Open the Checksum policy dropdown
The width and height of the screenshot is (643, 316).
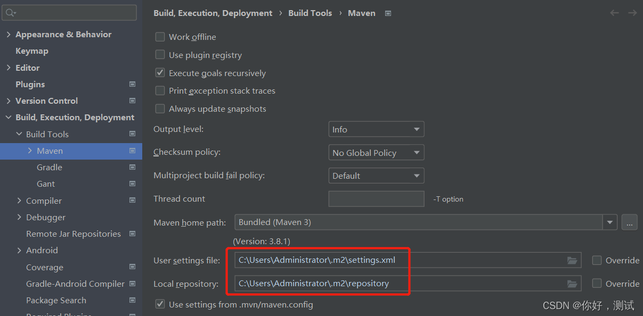pos(376,153)
